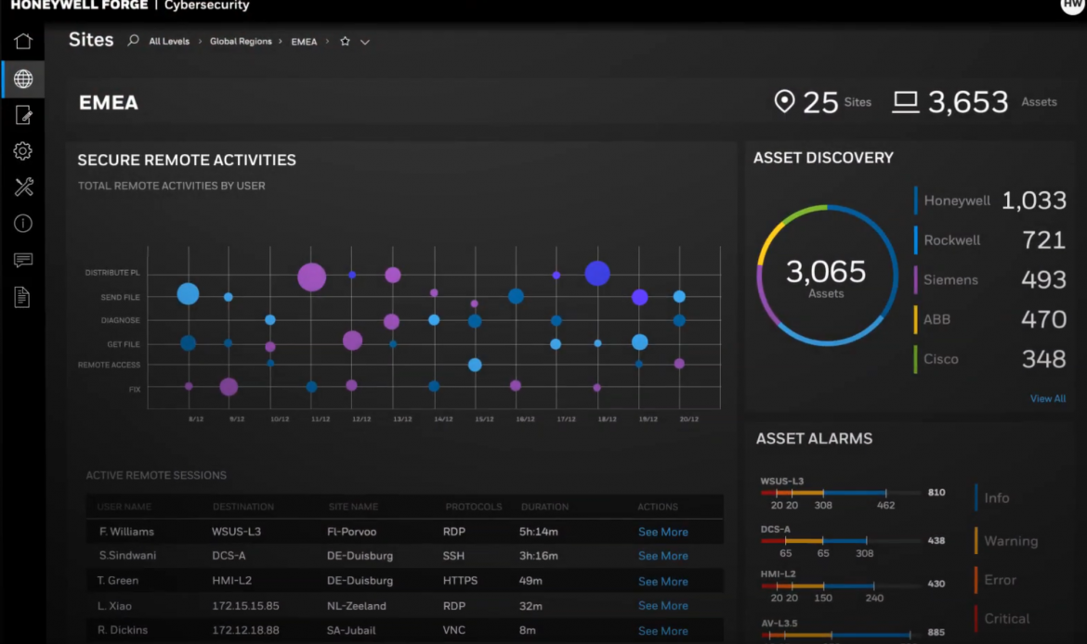Image resolution: width=1087 pixels, height=644 pixels.
Task: Open View All in Asset Discovery
Action: 1047,399
